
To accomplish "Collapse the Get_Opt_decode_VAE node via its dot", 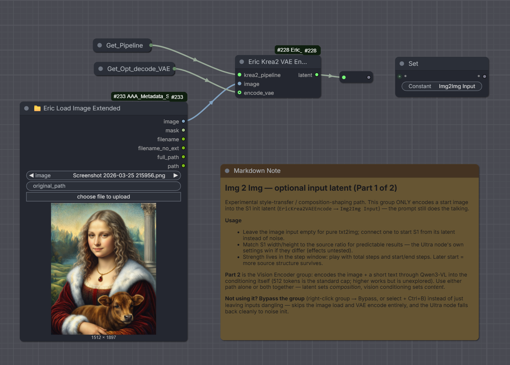I will click(100, 69).
